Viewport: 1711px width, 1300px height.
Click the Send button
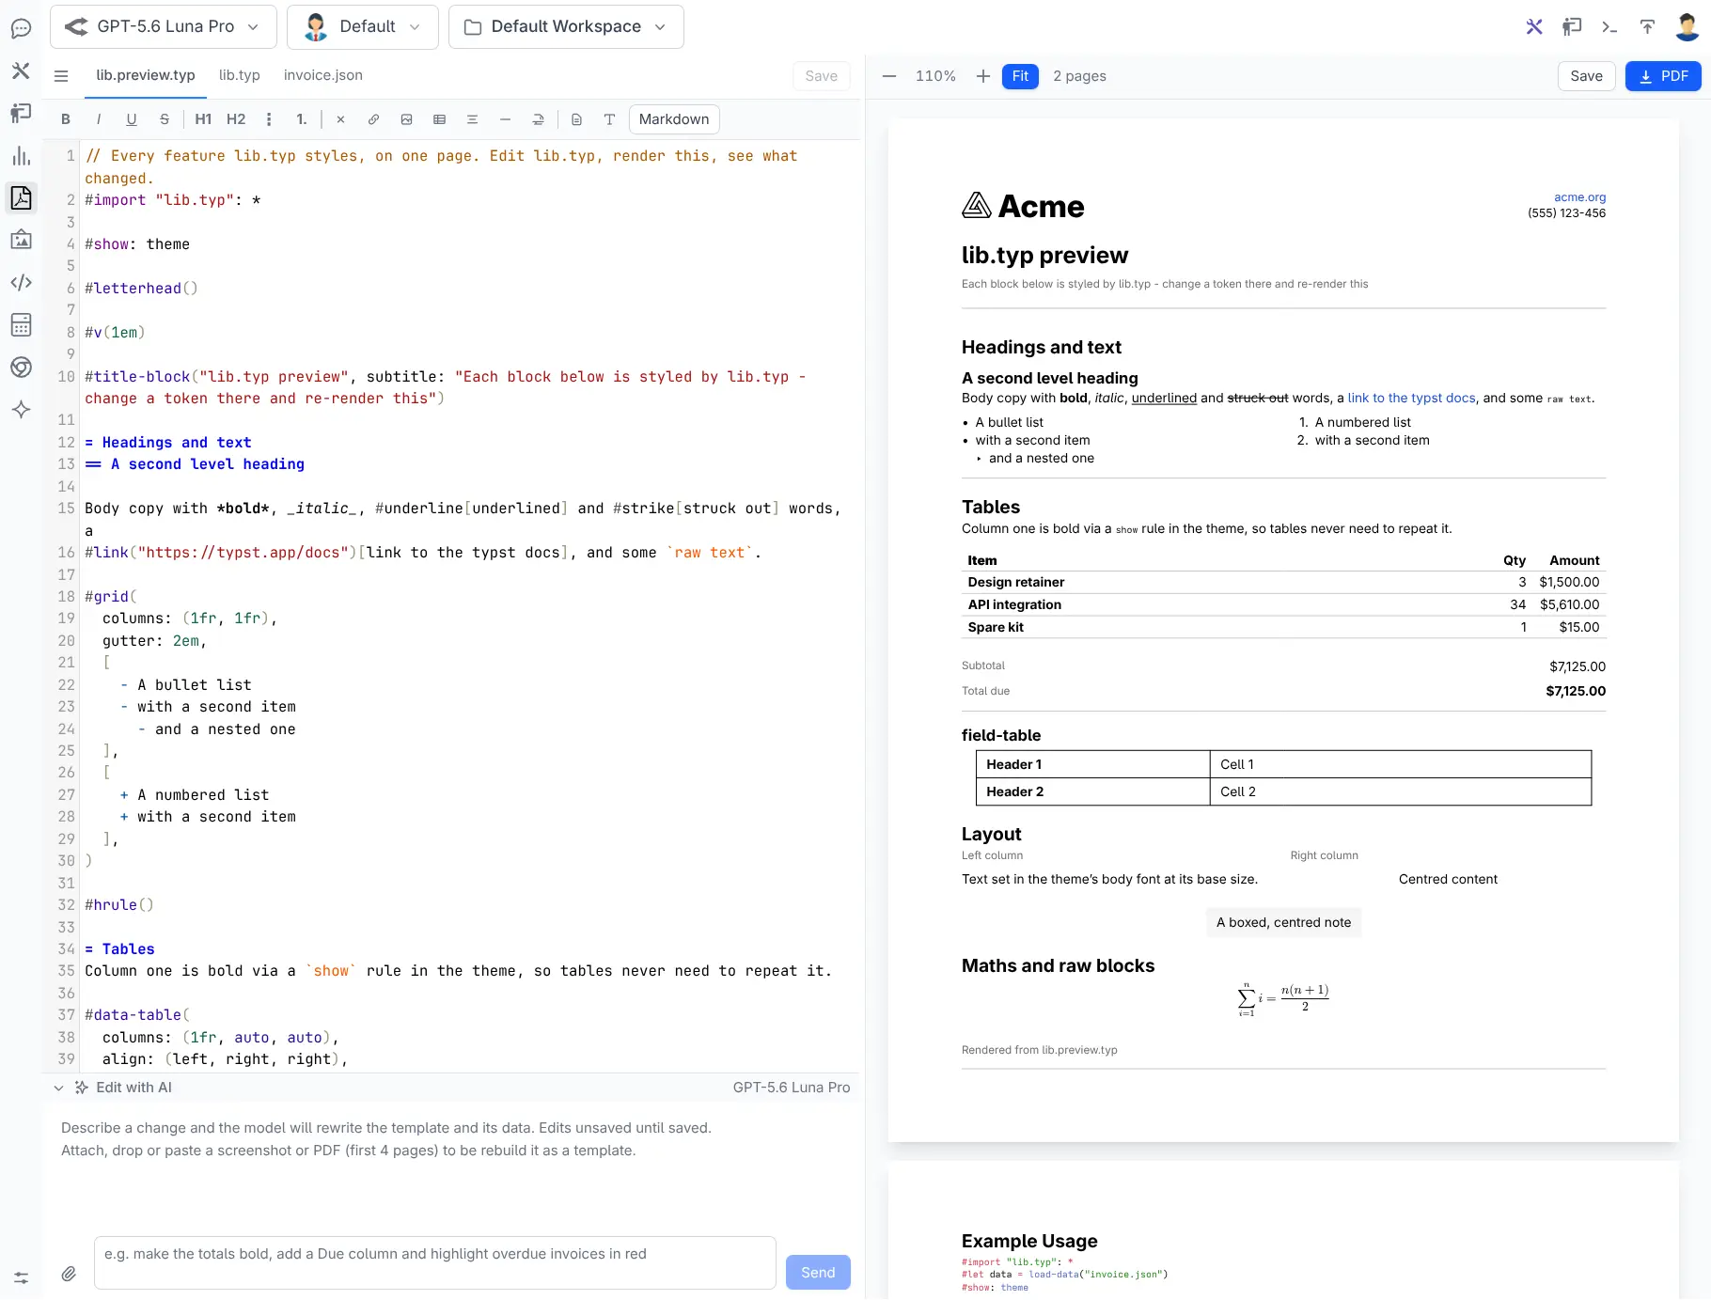pyautogui.click(x=818, y=1272)
